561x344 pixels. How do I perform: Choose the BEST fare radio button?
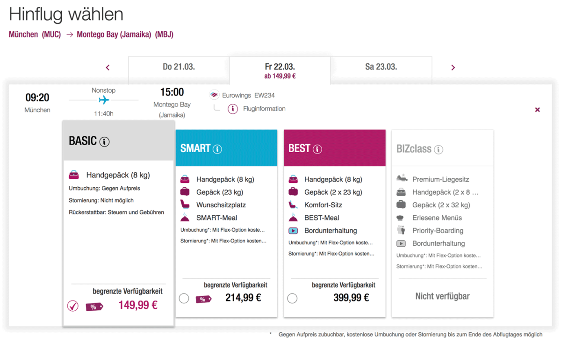pyautogui.click(x=292, y=298)
